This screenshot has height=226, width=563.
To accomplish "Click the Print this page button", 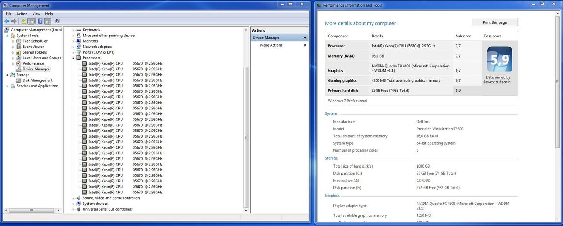I will (x=495, y=22).
